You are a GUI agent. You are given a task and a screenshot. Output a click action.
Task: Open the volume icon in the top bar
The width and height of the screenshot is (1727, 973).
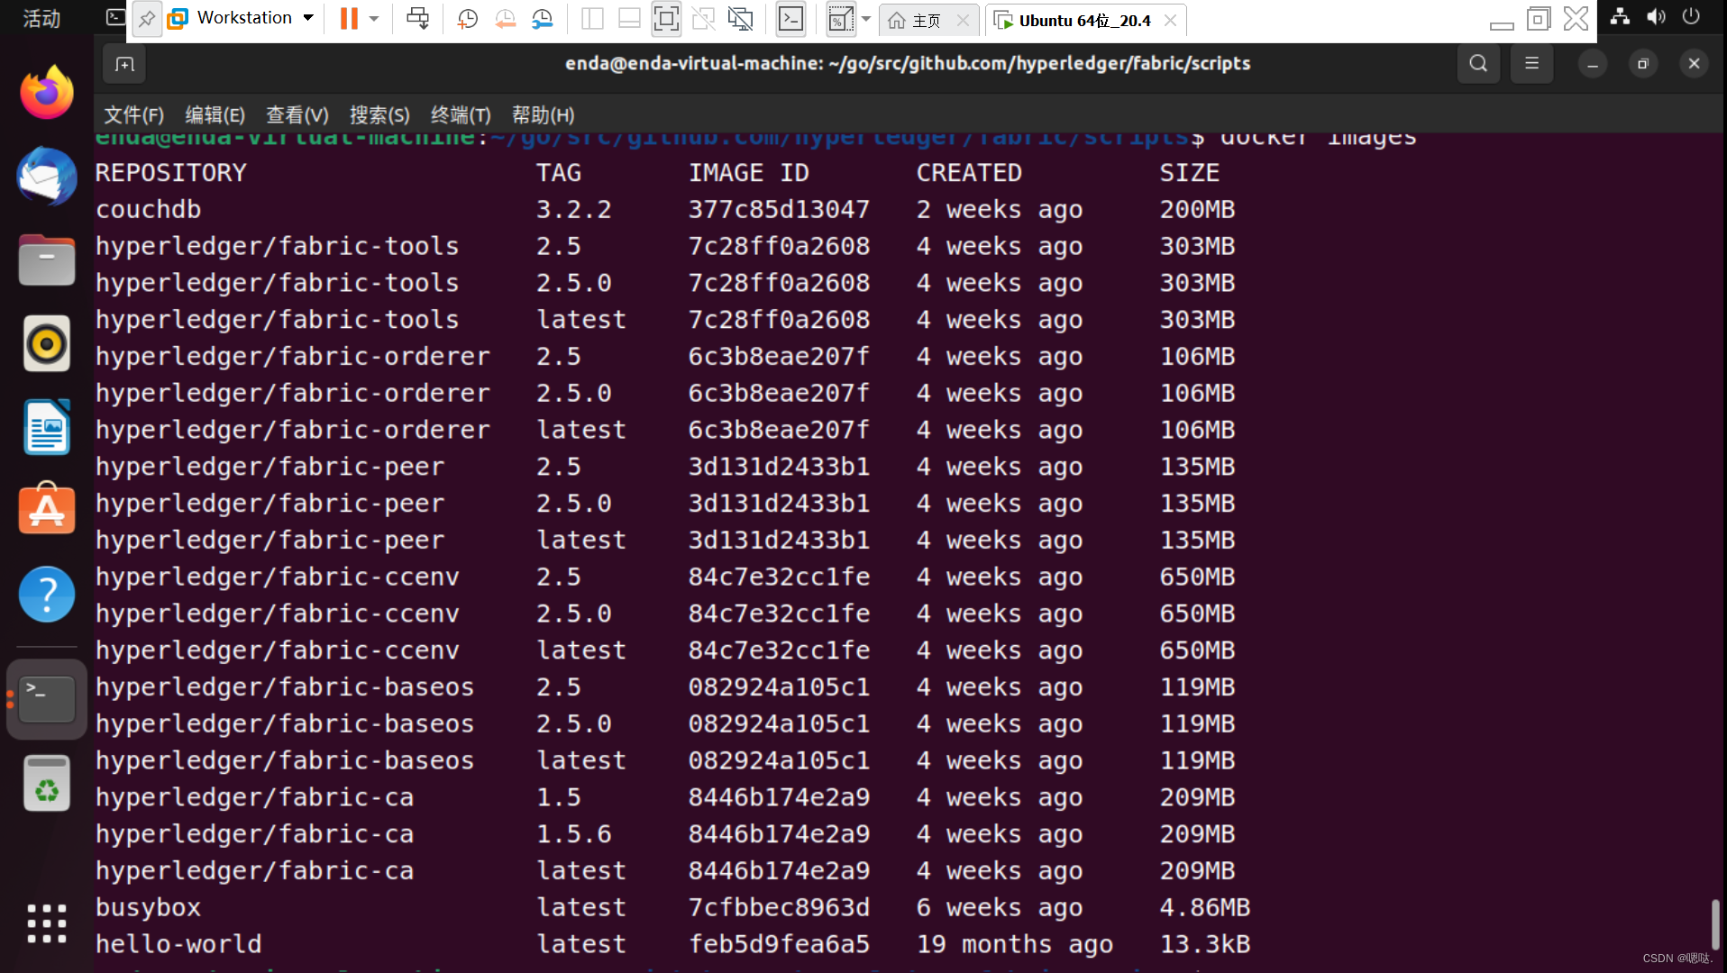tap(1656, 16)
